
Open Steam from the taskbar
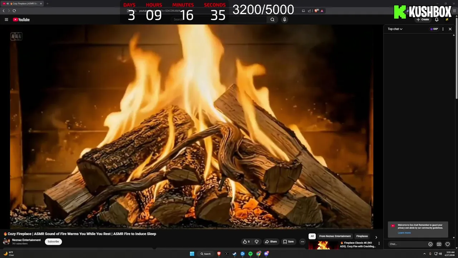point(235,254)
